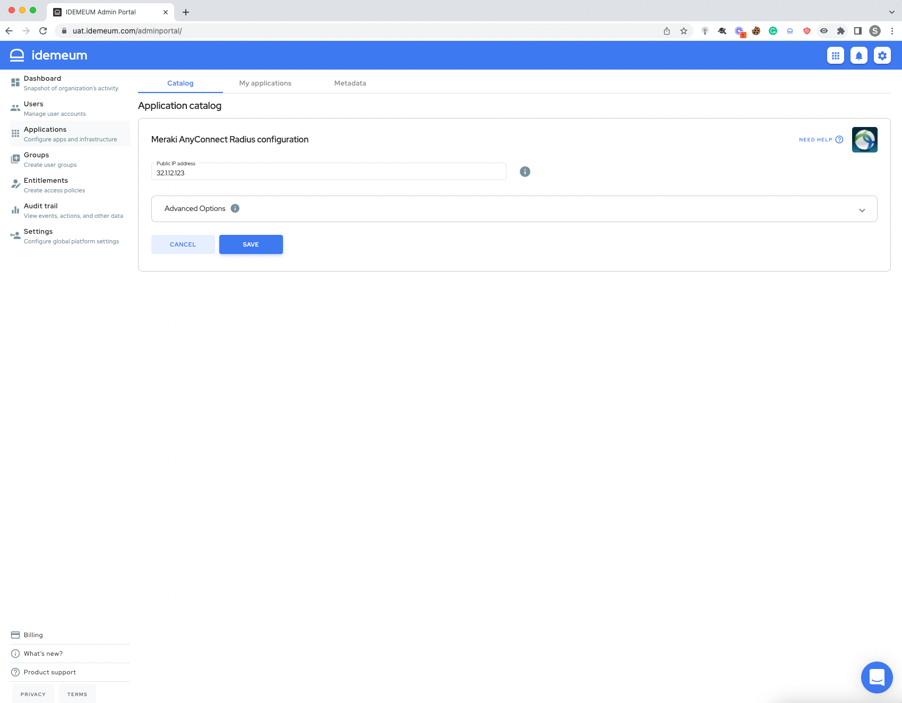Screen dimensions: 902x703
Task: Close the IDEMEUM Admin Portal tab
Action: (166, 12)
